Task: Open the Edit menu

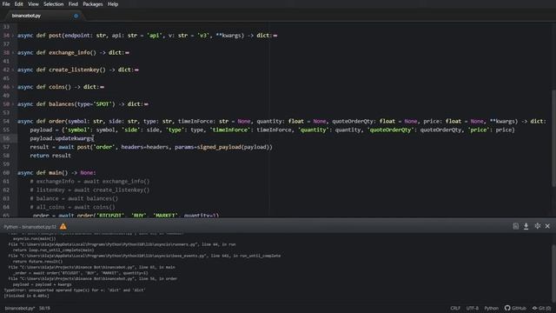Action: coord(19,4)
